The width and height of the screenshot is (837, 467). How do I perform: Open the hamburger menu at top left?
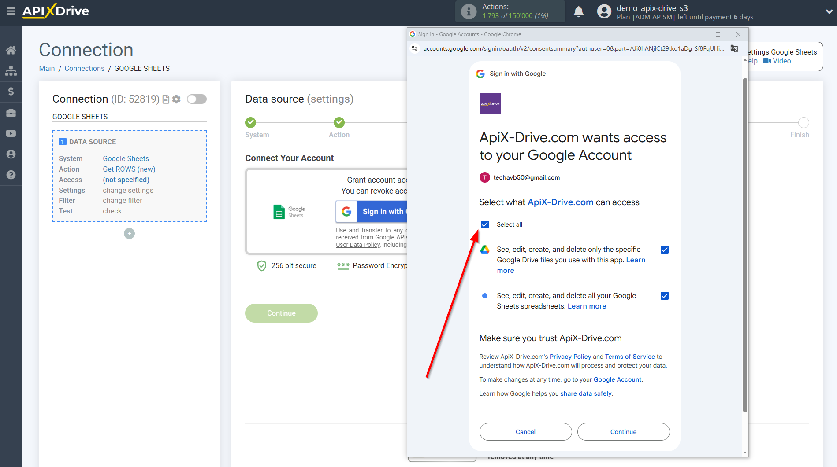11,11
